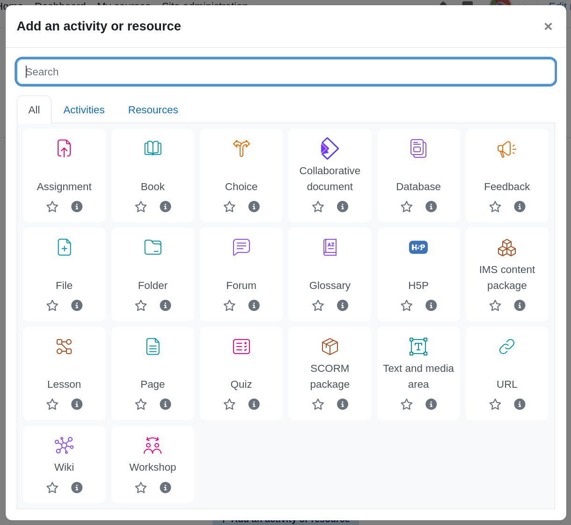571x525 pixels.
Task: Pick the Forum activity icon
Action: point(241,247)
